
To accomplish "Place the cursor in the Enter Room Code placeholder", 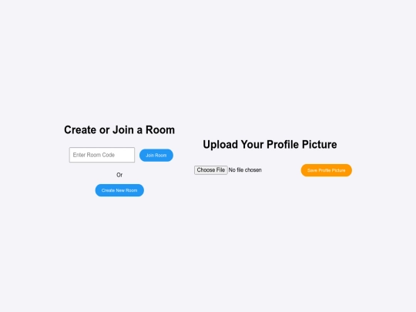I will (x=94, y=155).
